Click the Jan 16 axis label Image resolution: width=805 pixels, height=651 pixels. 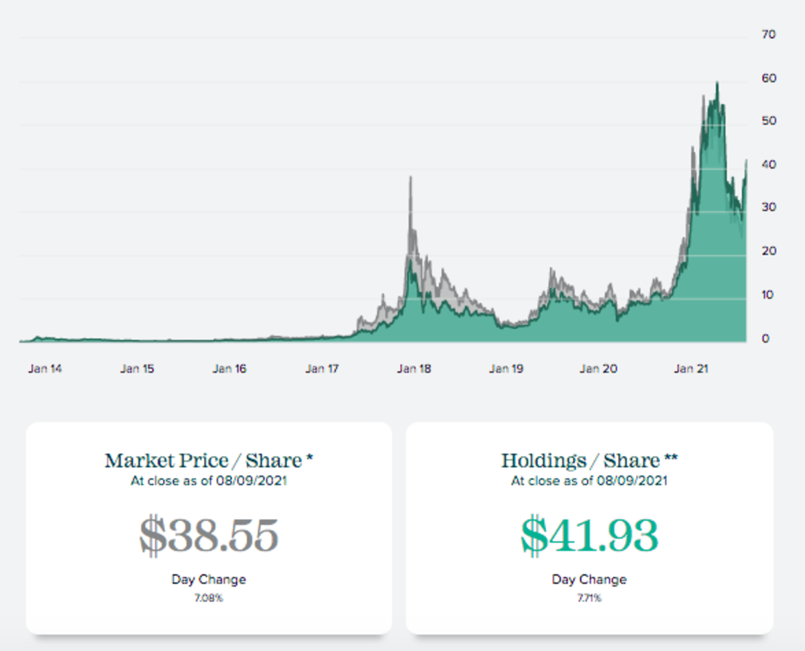[229, 369]
